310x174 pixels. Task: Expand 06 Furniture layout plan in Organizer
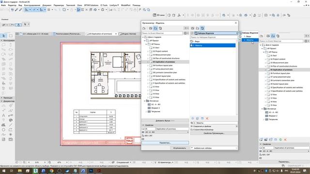tap(148, 65)
